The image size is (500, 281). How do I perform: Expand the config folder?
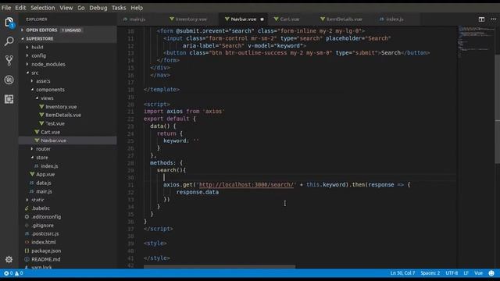(38, 55)
